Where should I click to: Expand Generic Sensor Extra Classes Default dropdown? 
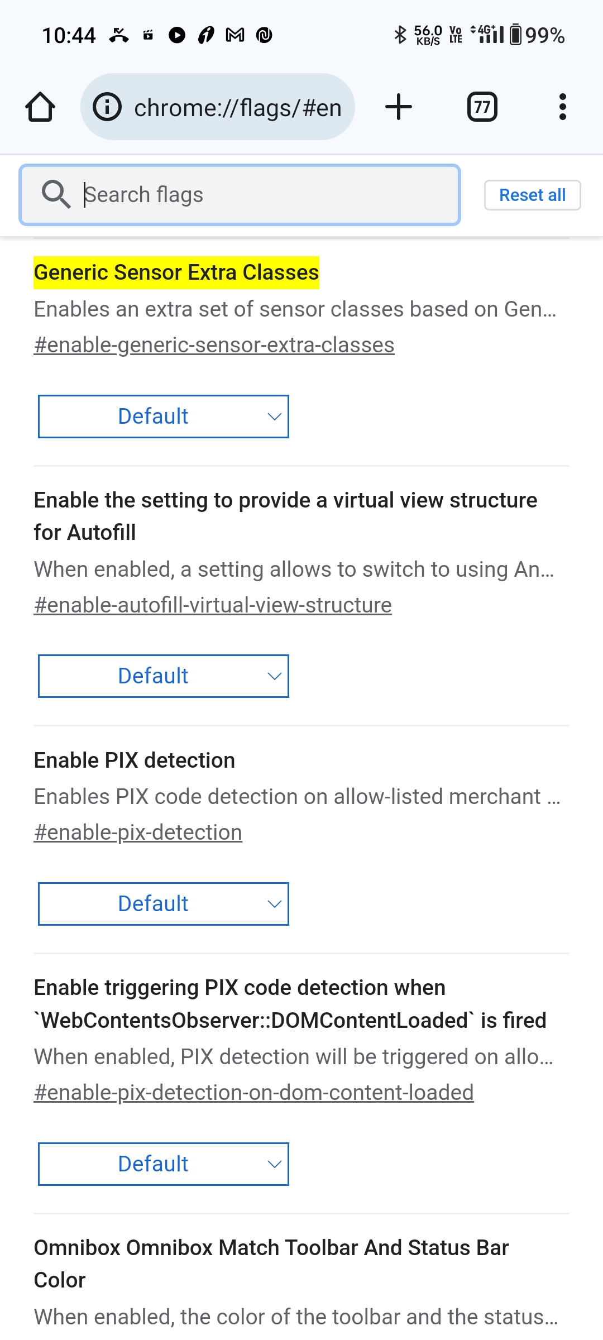(164, 417)
